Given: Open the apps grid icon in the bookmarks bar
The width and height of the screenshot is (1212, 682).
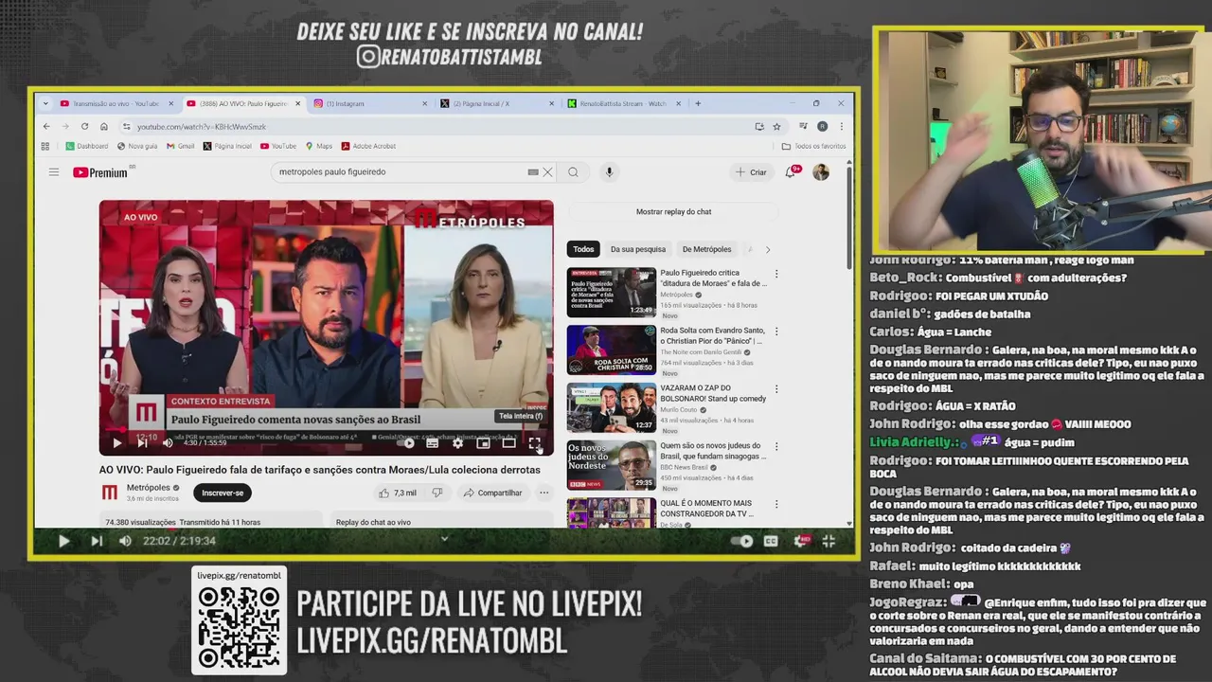Looking at the screenshot, I should tap(45, 146).
